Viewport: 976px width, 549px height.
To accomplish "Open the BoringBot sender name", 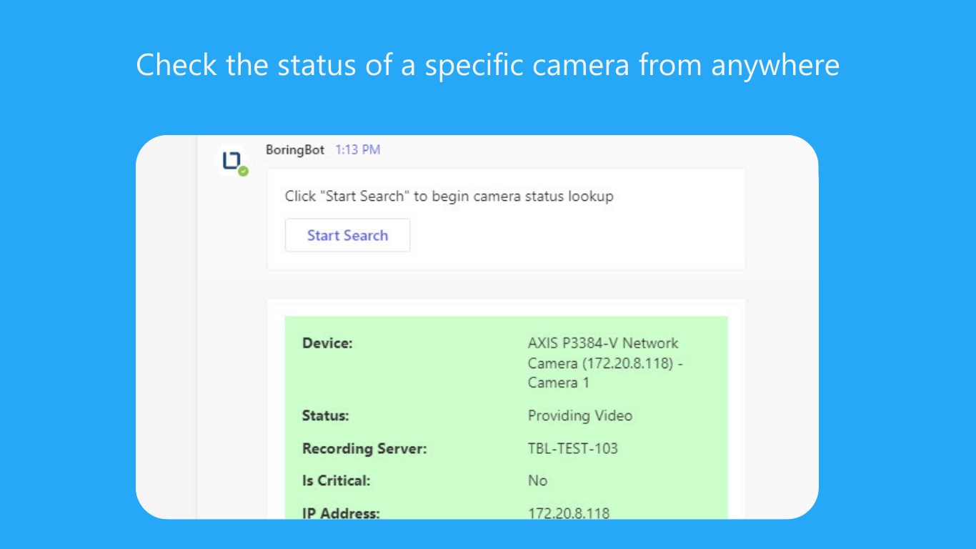I will click(x=294, y=150).
